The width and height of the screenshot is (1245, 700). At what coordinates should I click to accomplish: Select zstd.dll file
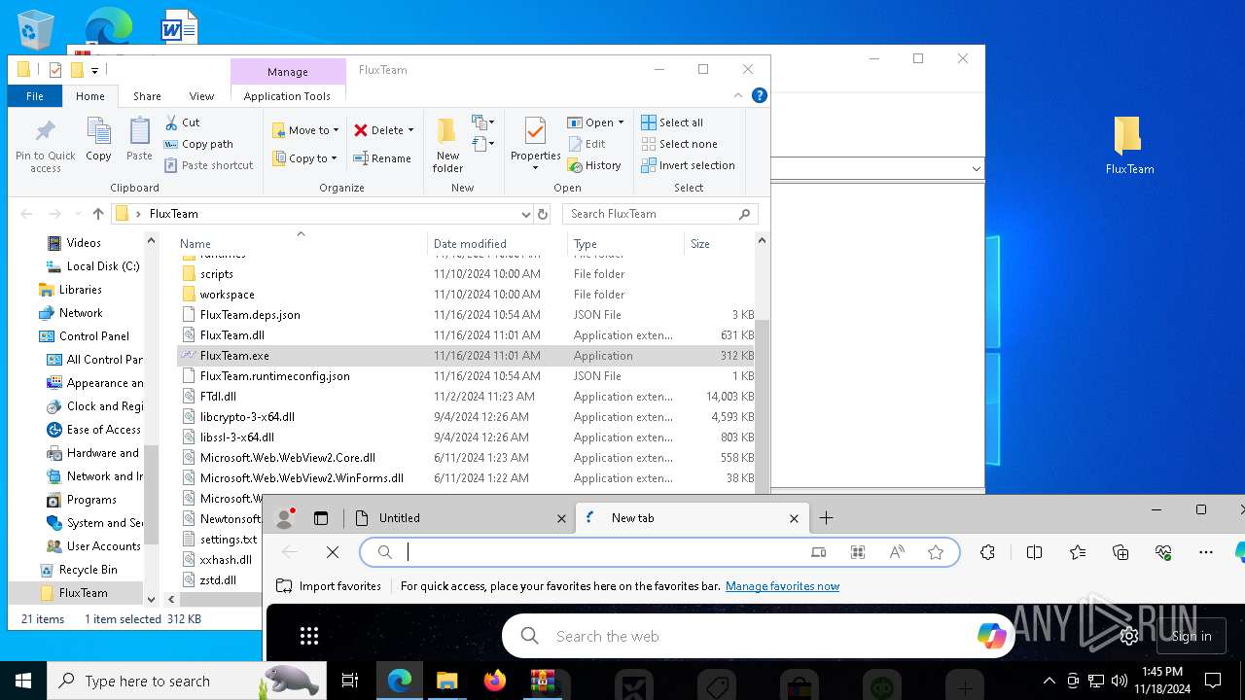tap(218, 580)
